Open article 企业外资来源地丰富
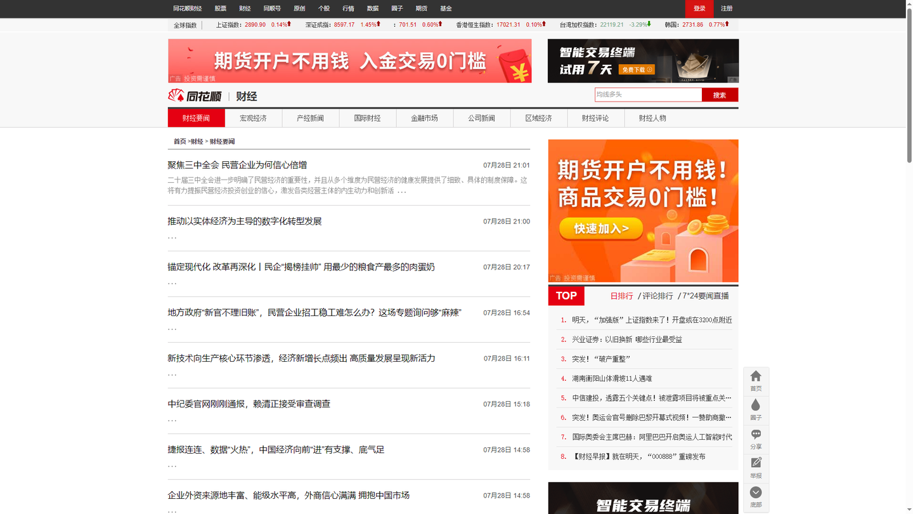913x514 pixels. [x=288, y=495]
